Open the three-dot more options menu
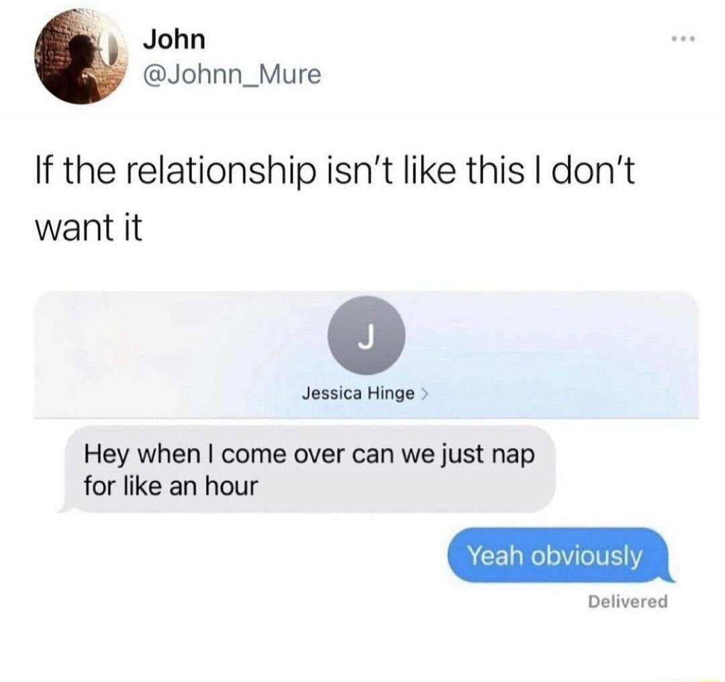 [x=683, y=39]
